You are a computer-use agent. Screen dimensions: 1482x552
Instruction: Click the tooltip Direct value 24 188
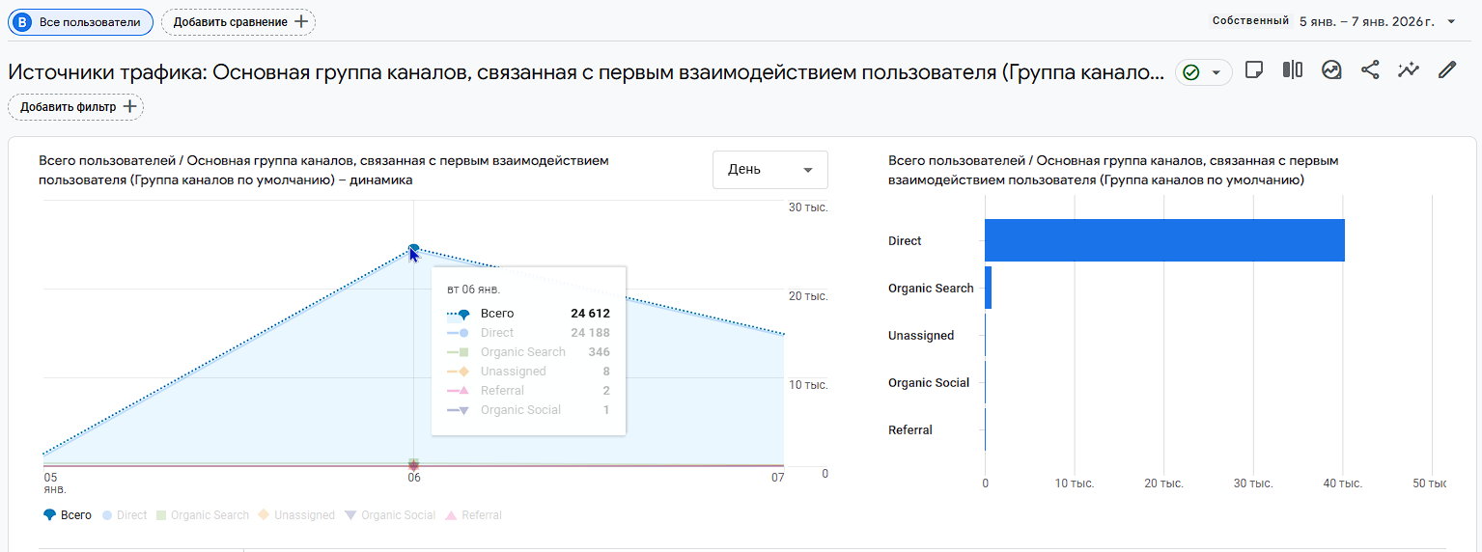coord(590,333)
